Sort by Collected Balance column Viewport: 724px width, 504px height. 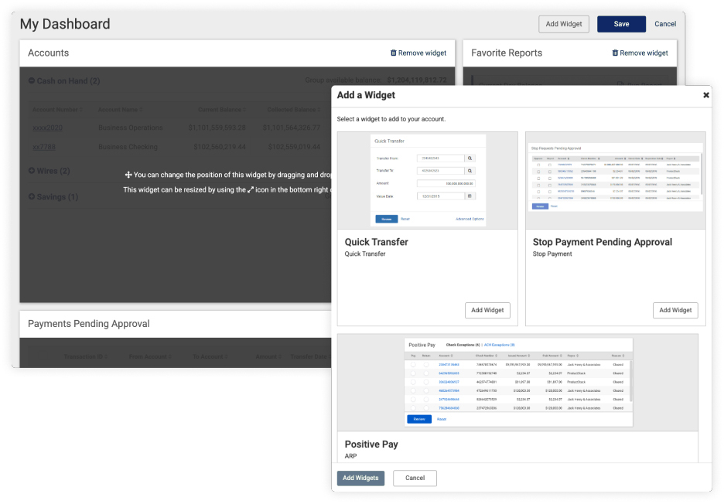click(x=294, y=110)
